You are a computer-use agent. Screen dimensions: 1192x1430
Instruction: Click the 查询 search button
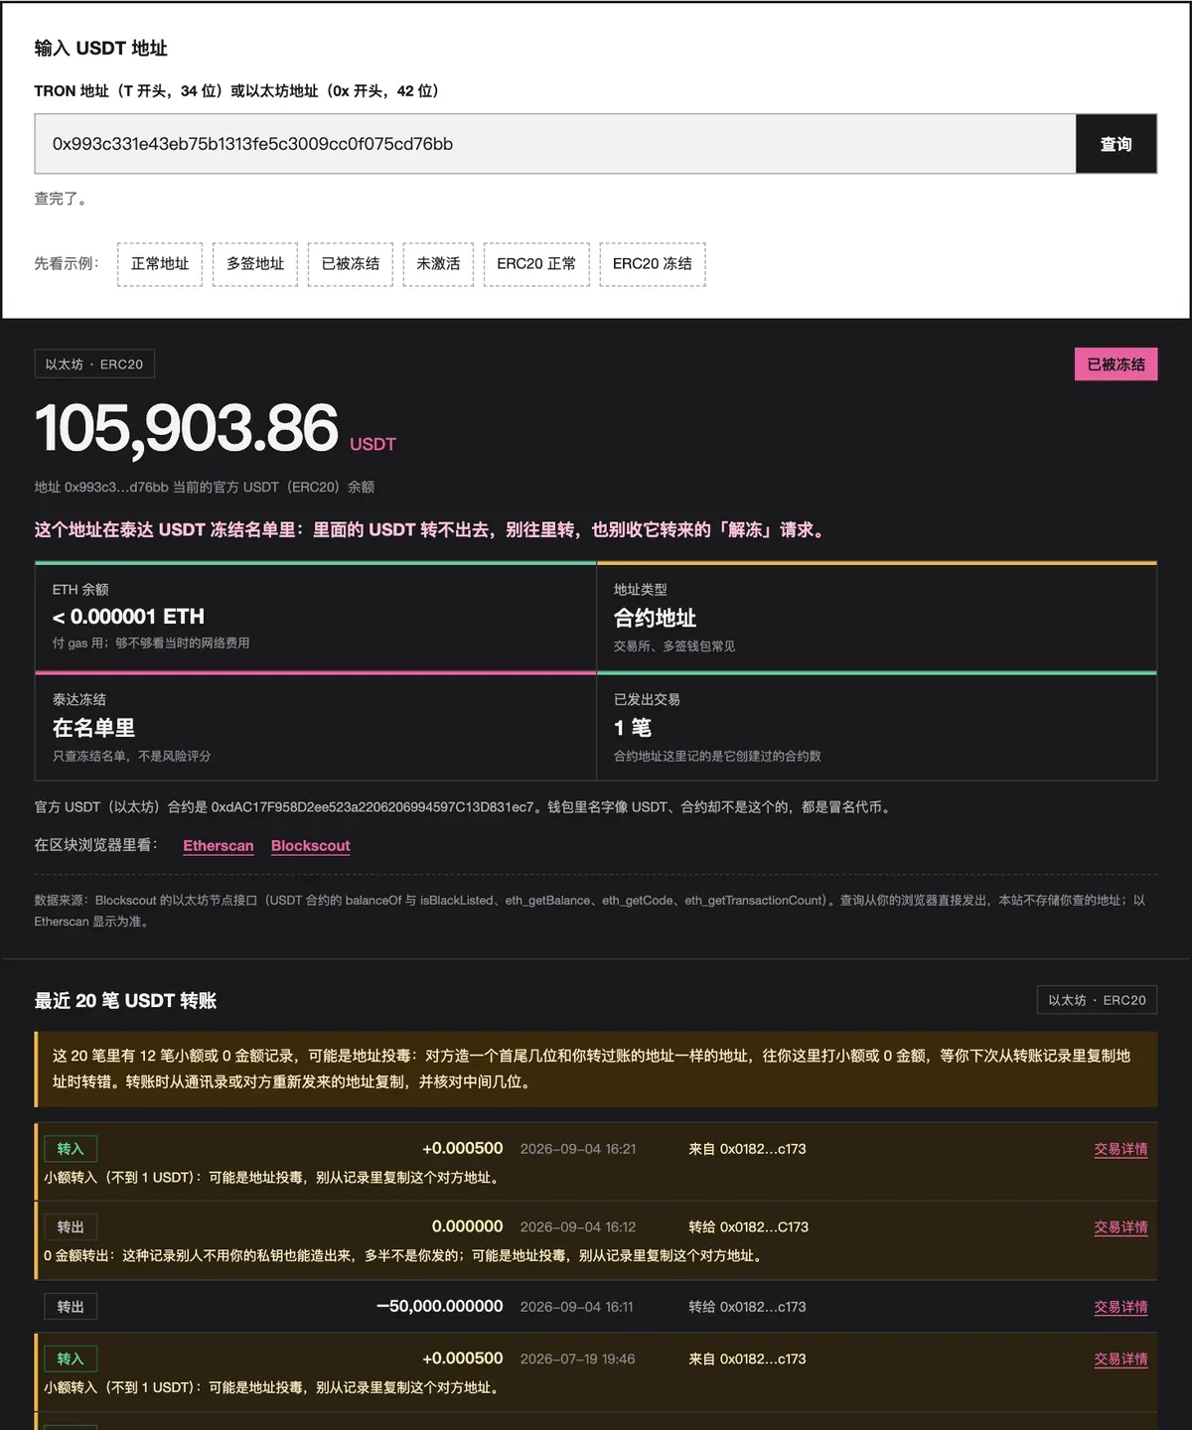point(1117,144)
